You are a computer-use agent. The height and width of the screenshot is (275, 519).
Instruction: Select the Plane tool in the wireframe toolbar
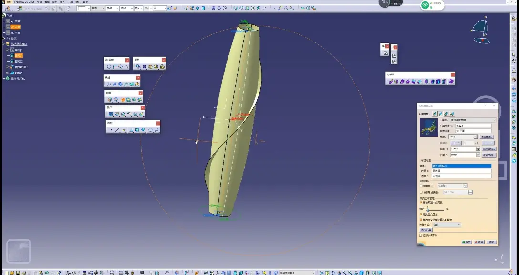pos(124,130)
